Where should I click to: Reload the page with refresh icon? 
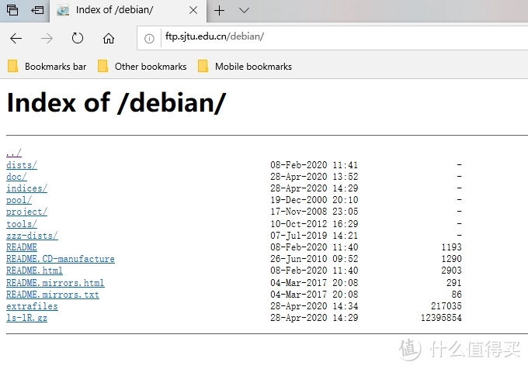click(x=78, y=38)
